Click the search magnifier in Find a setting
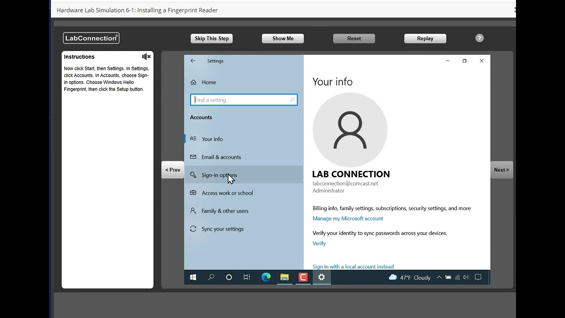 292,100
